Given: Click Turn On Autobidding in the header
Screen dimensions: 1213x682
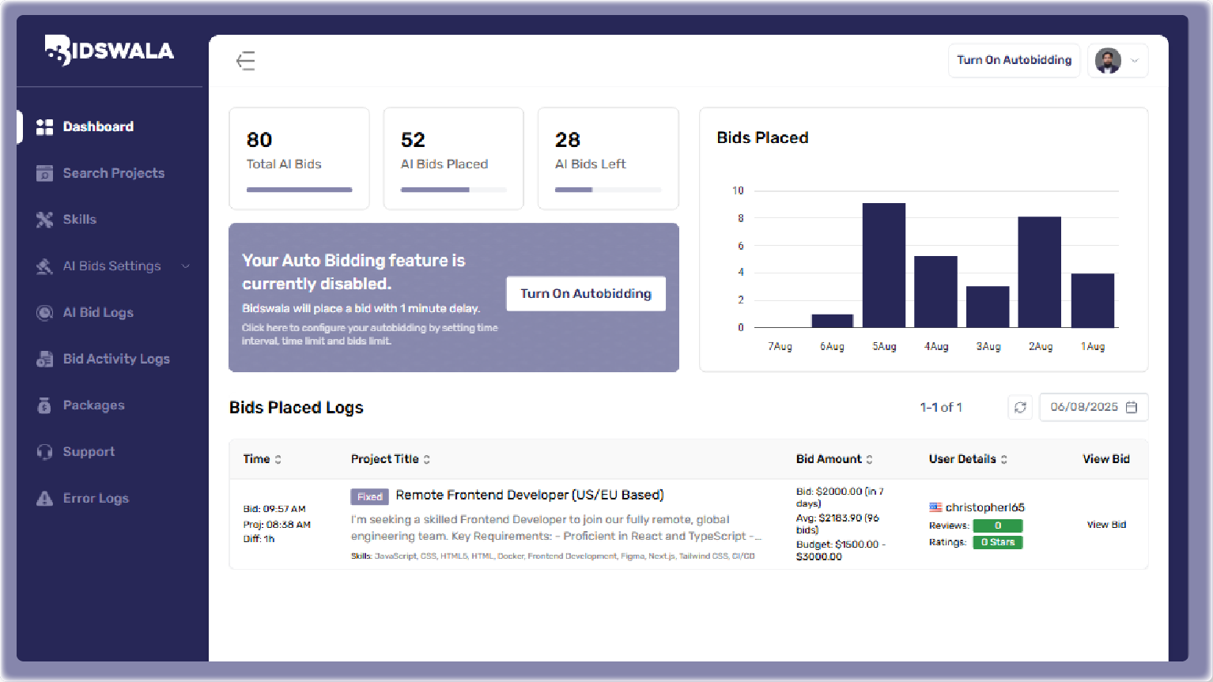Looking at the screenshot, I should 1014,60.
